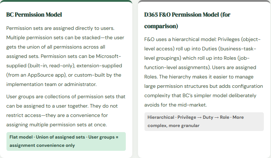Click "assignment convenience only" text in green badge
The height and width of the screenshot is (158, 271).
42,145
